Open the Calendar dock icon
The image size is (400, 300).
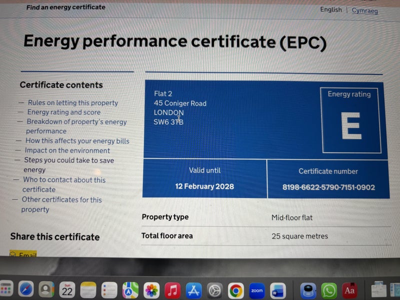pyautogui.click(x=67, y=289)
